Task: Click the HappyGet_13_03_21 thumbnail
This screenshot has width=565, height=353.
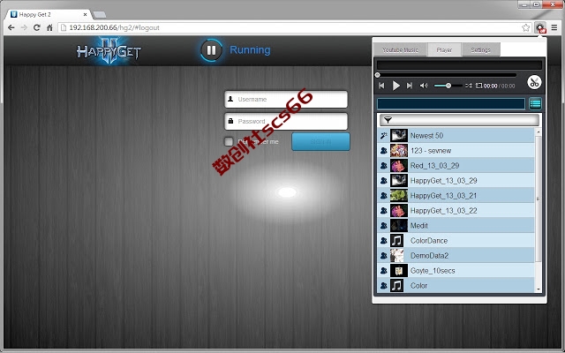Action: coord(399,196)
